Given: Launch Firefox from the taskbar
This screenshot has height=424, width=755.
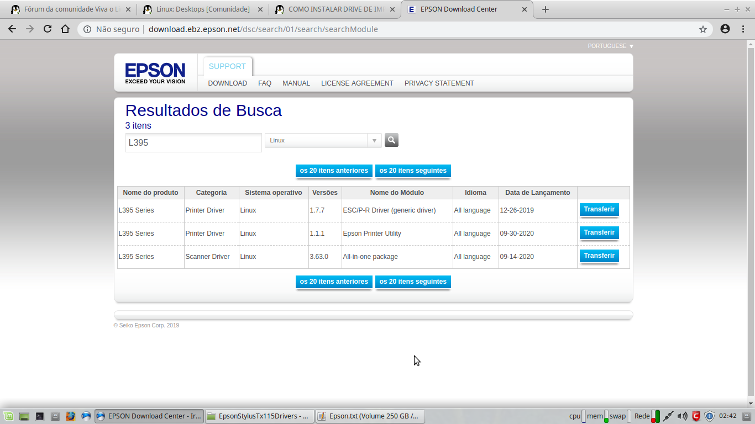Looking at the screenshot, I should pos(70,416).
